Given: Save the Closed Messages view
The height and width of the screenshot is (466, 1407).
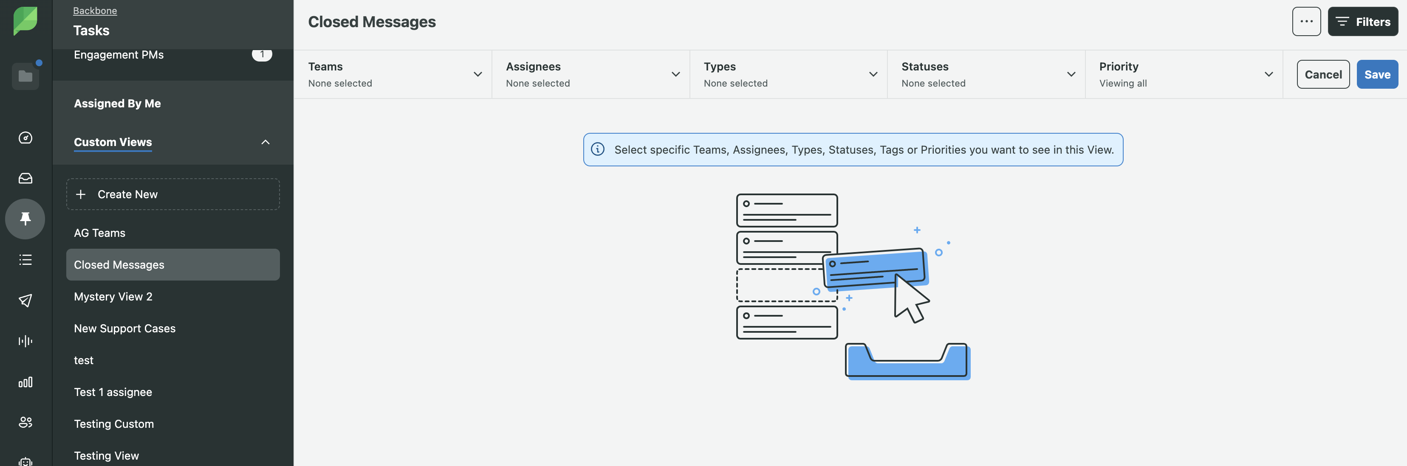Looking at the screenshot, I should pos(1377,74).
